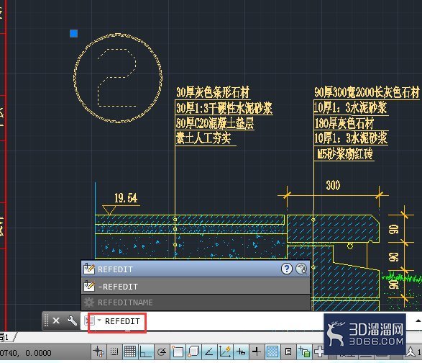The height and width of the screenshot is (363, 422).
Task: Click annotation 80厚C20混凝土垫层
Action: pyautogui.click(x=215, y=123)
